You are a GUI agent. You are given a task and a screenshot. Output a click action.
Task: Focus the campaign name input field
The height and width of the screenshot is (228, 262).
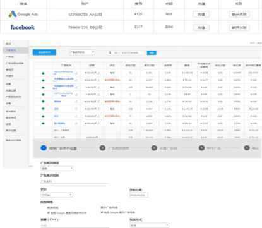click(74, 181)
